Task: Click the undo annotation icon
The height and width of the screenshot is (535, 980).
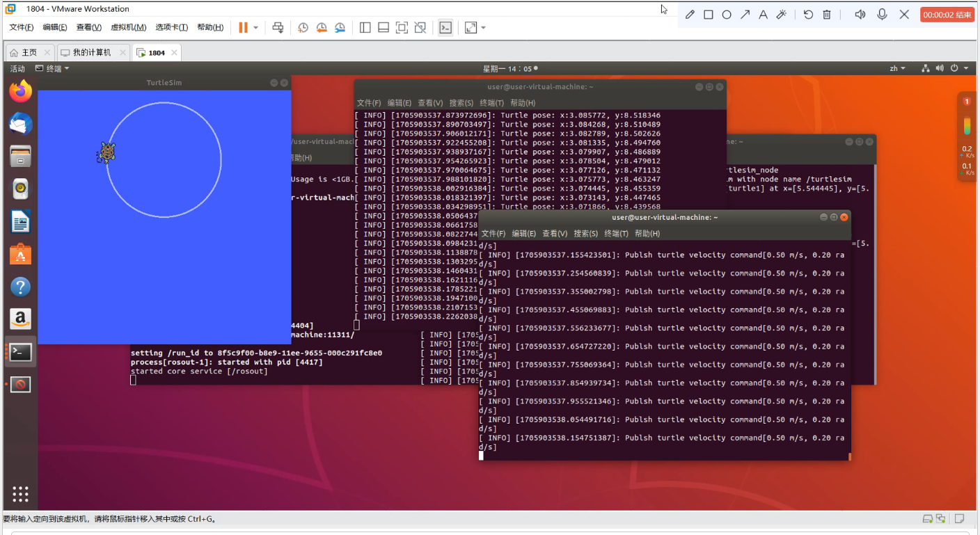Action: point(808,15)
